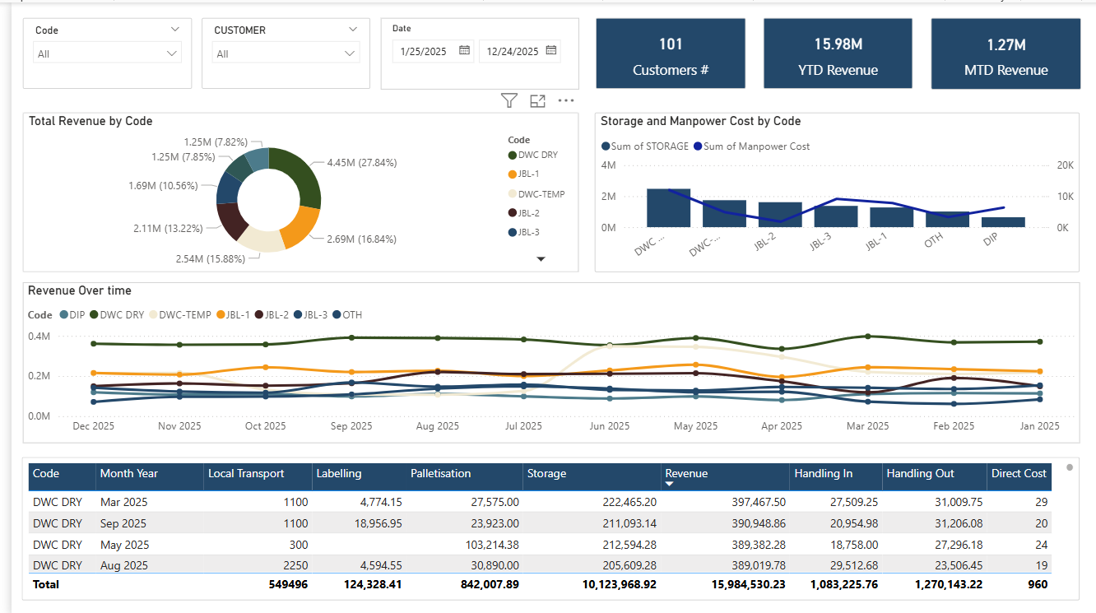Toggle JBL-1 in the donut chart legend

click(x=513, y=174)
